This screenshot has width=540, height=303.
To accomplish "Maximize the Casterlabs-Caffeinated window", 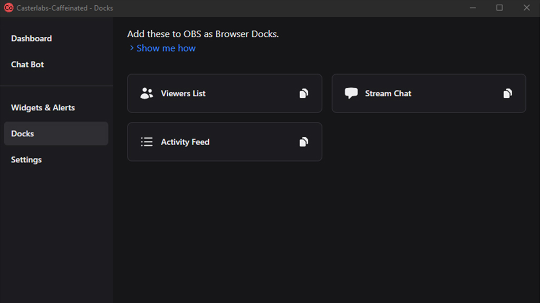I will (499, 8).
